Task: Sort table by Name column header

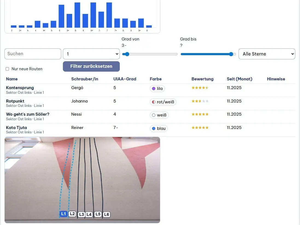Action: point(12,79)
